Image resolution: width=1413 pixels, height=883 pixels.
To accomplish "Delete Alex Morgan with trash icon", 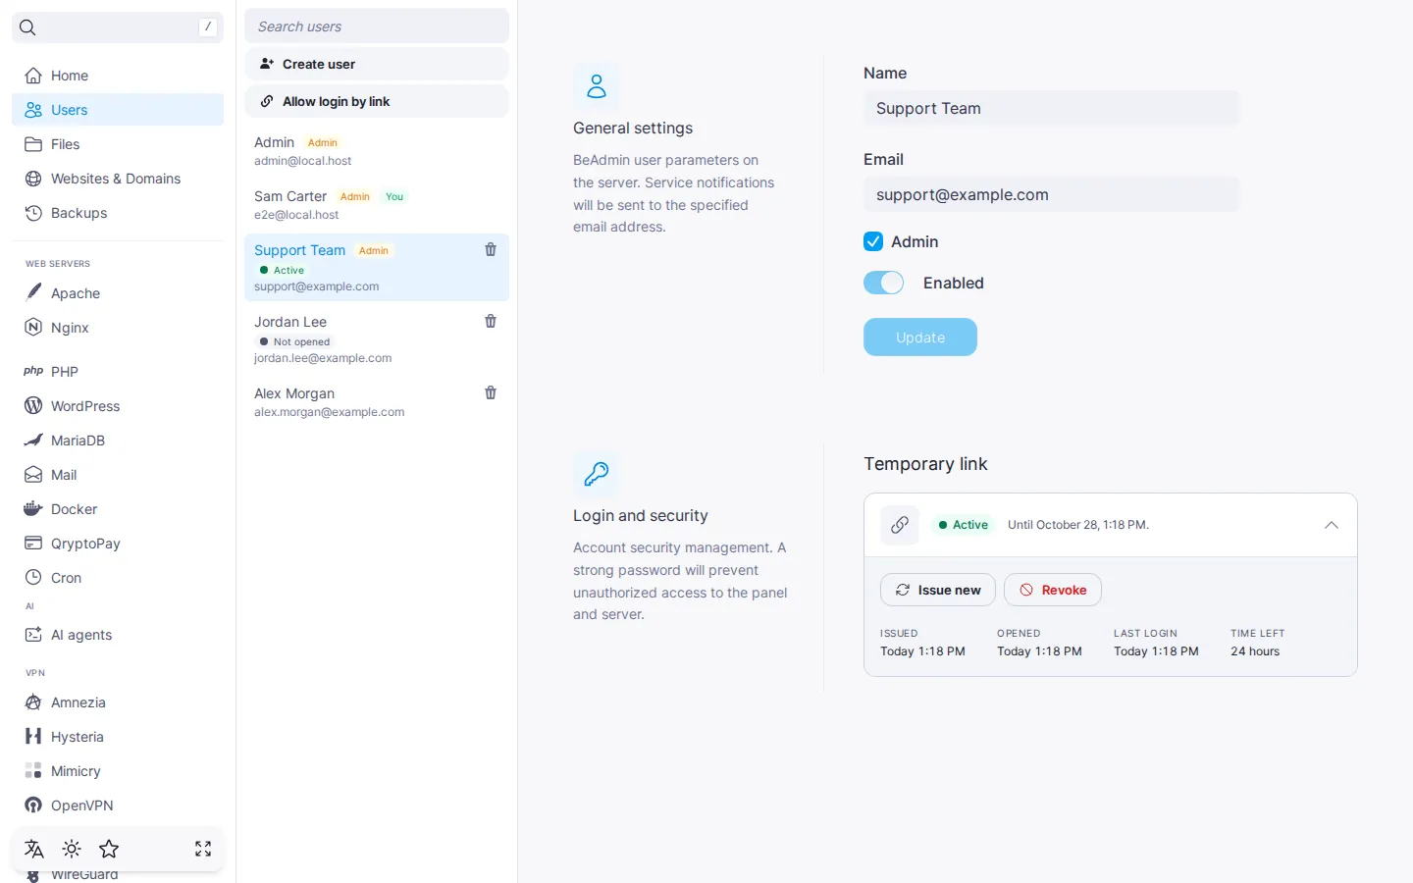I will click(x=491, y=393).
